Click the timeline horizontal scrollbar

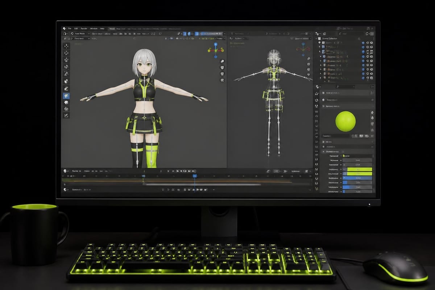click(203, 185)
